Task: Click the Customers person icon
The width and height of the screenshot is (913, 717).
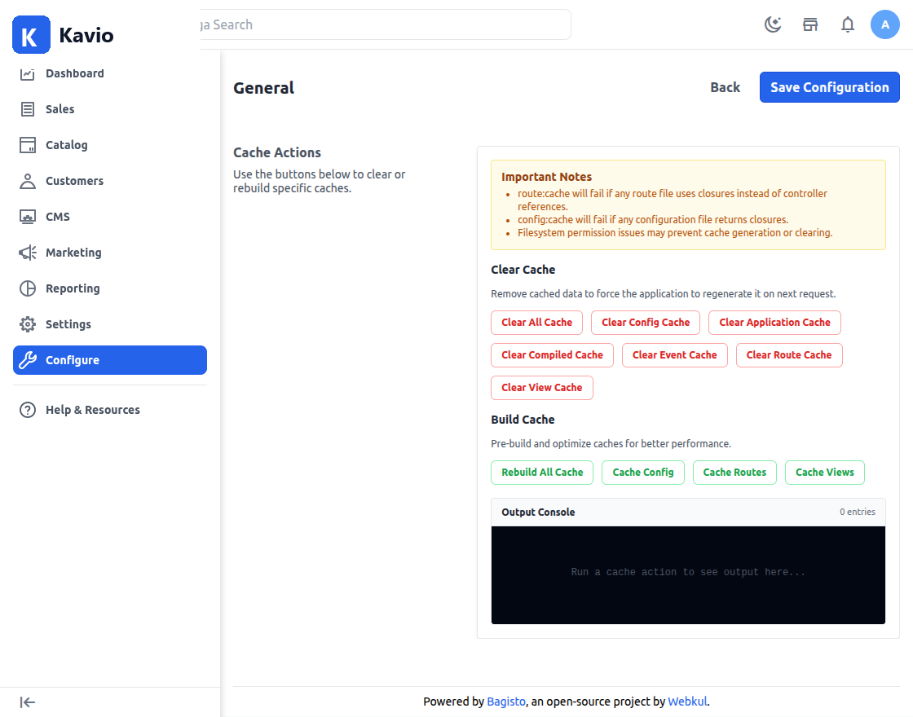Action: point(28,181)
